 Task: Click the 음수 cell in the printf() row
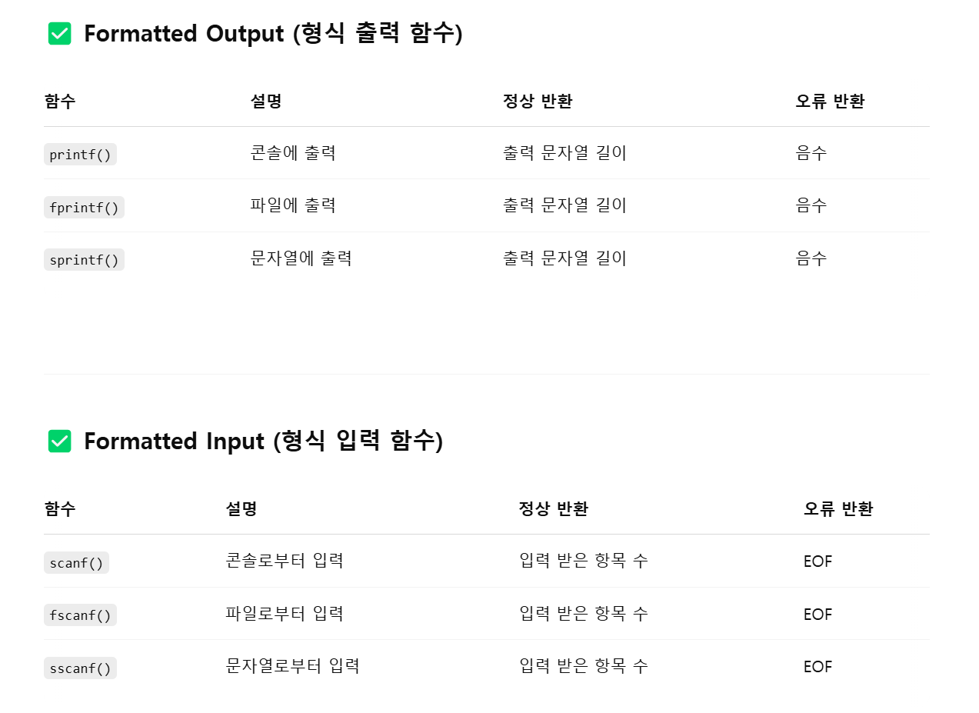pos(811,153)
